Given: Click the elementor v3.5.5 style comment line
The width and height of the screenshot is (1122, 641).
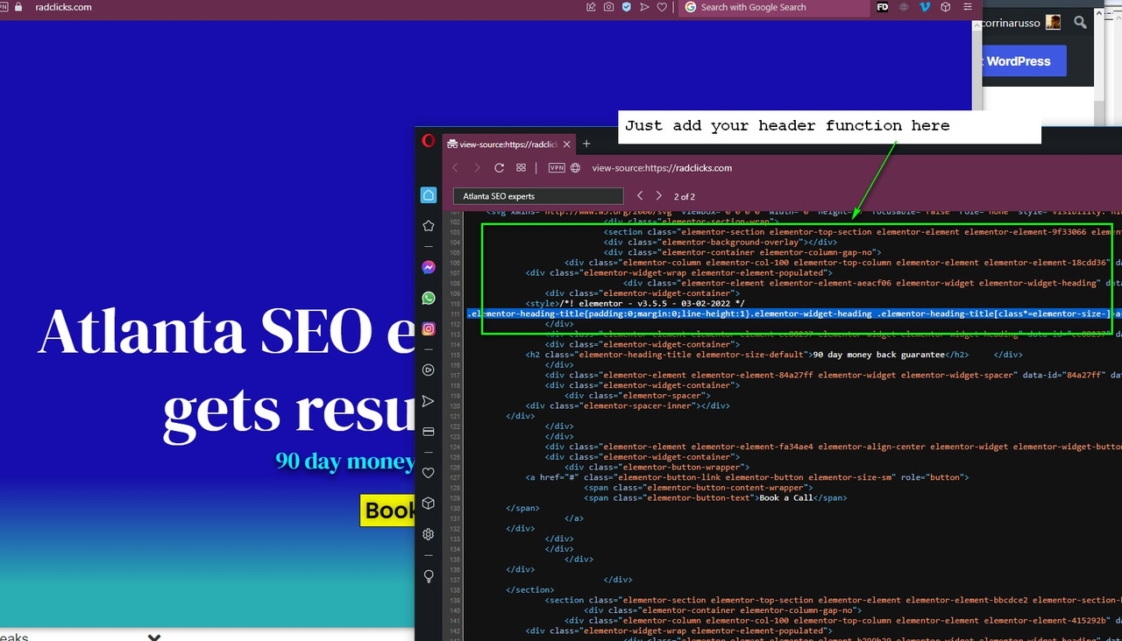Looking at the screenshot, I should pos(635,303).
